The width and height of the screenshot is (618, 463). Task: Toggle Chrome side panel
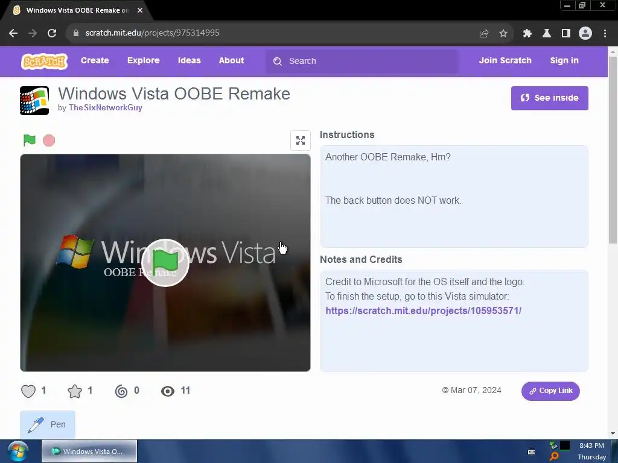coord(566,34)
